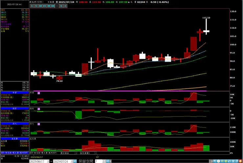This screenshot has height=163, width=243.
Task: Select the 30-minute timeframe tab
Action: point(49,6)
